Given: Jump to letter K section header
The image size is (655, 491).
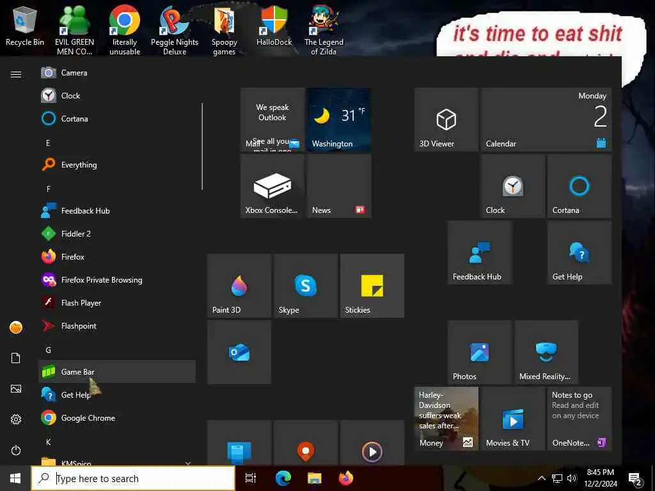Looking at the screenshot, I should pyautogui.click(x=48, y=442).
